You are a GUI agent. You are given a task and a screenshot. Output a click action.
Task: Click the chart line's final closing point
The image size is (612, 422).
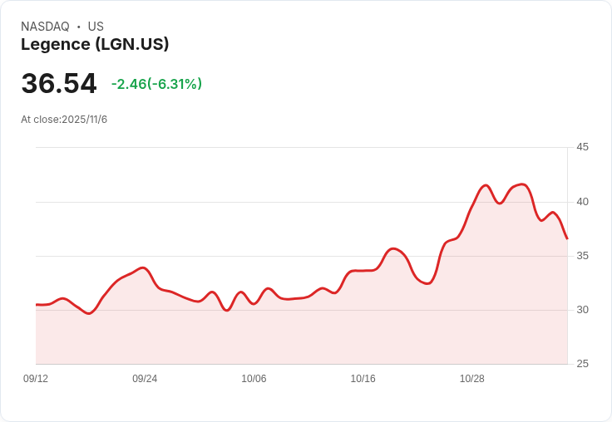pyautogui.click(x=567, y=238)
